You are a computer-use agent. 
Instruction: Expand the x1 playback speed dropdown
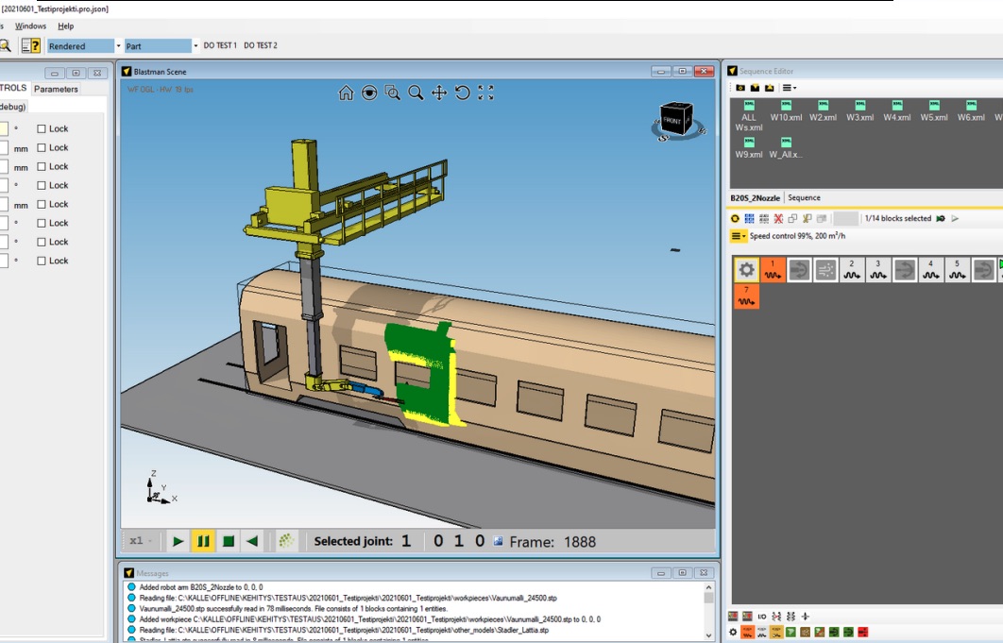pos(142,541)
